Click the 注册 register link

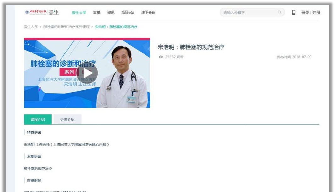(316, 13)
